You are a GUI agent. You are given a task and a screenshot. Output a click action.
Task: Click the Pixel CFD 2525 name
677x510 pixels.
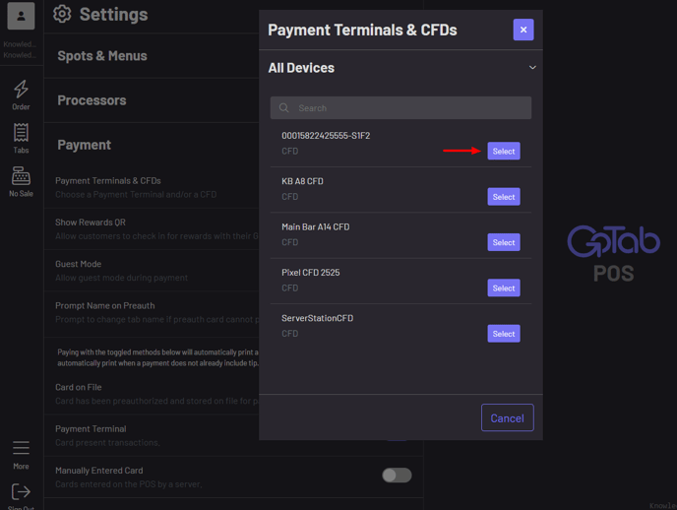point(310,273)
